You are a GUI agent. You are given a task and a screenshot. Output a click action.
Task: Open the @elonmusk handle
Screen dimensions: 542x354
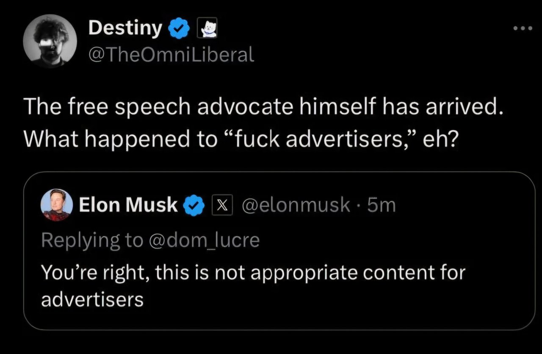tap(296, 205)
